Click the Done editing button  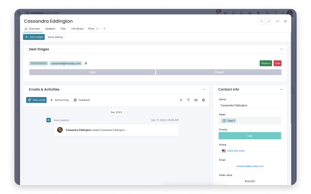55,37
